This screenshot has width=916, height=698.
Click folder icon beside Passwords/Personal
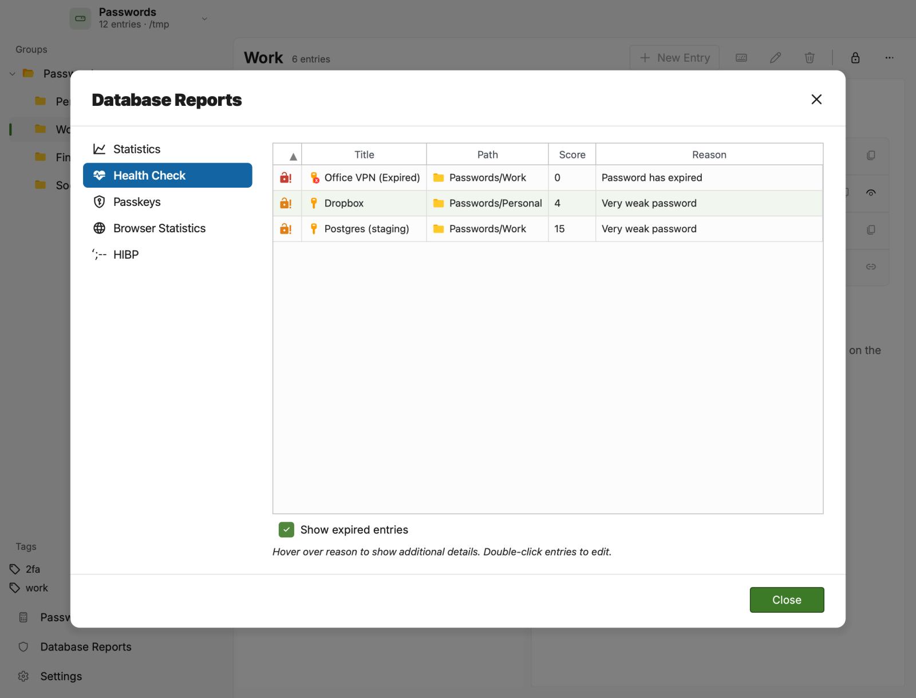click(x=439, y=203)
